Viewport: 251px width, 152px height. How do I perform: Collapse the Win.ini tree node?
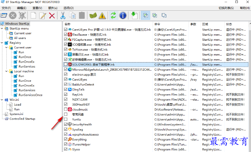[2, 100]
